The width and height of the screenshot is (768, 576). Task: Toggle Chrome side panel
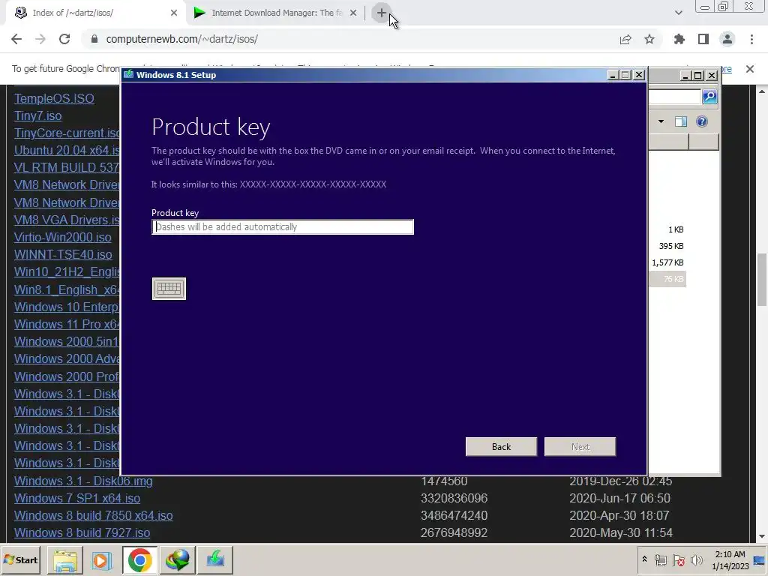703,39
